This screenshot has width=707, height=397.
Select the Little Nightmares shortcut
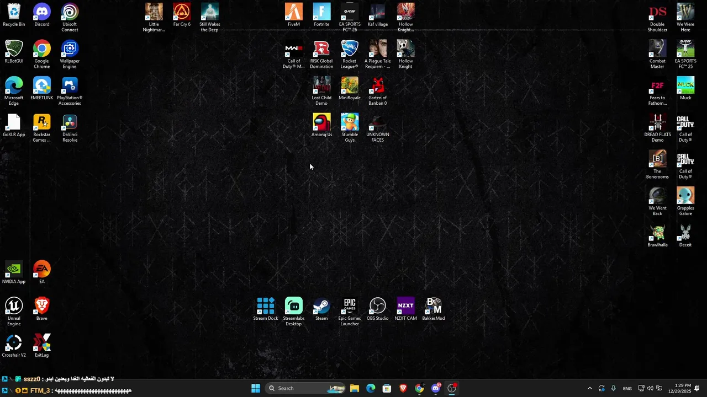pos(154,18)
